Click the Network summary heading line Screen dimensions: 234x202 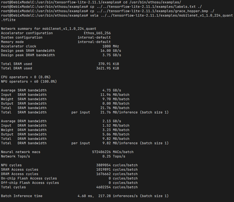(x=49, y=29)
